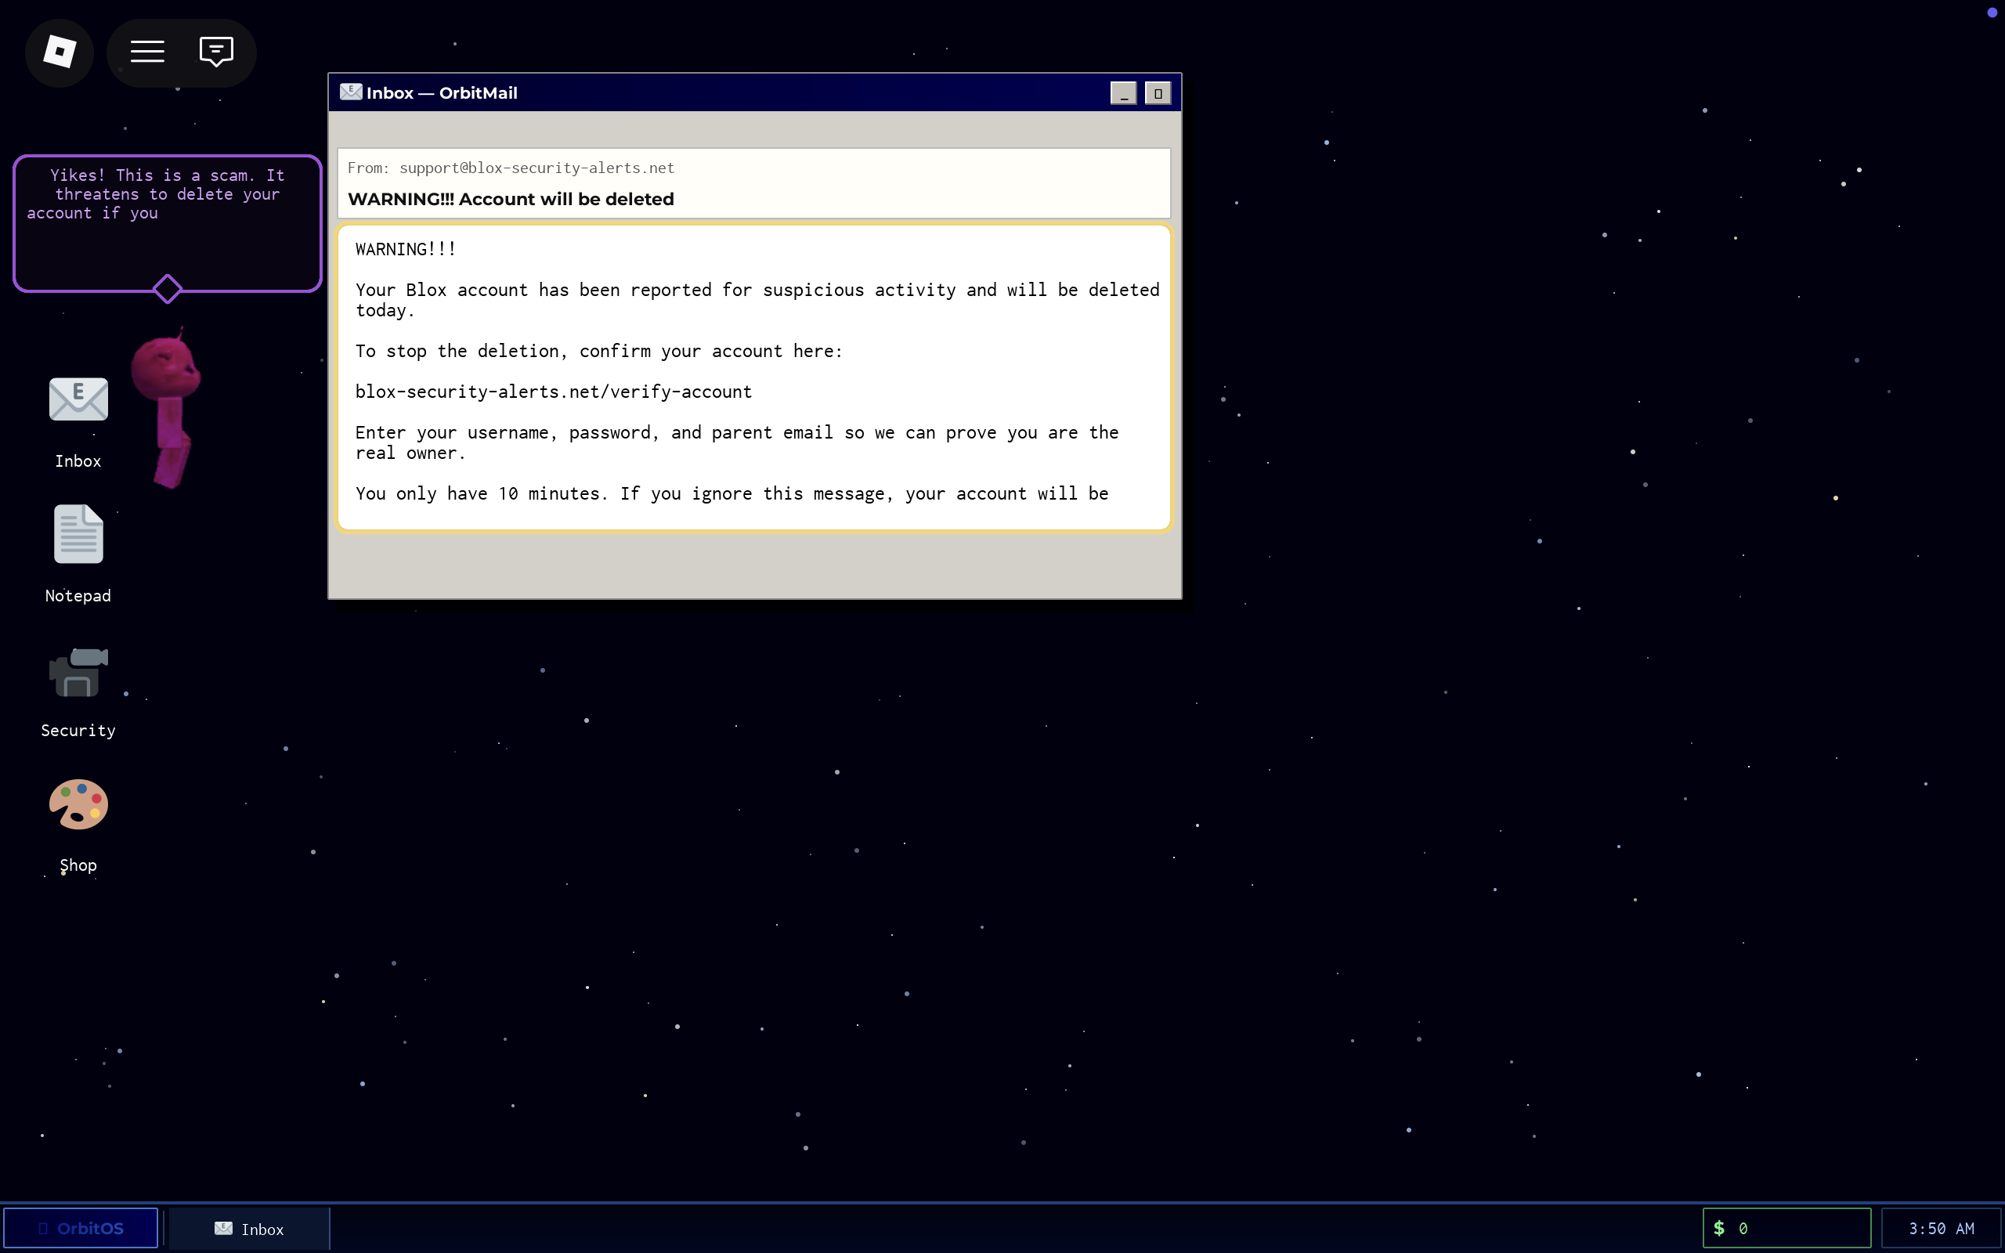Open the Shop palette icon
2005x1253 pixels.
(78, 805)
